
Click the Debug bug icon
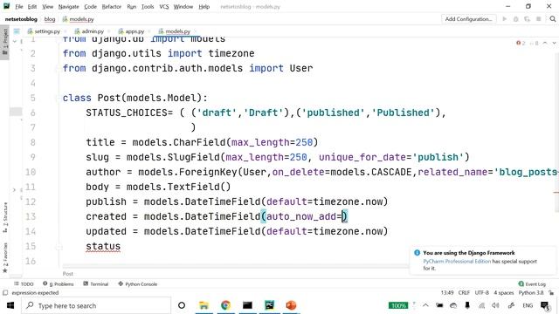click(515, 19)
